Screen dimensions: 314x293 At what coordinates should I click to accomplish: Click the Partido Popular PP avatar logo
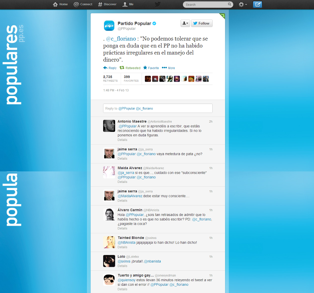point(109,26)
